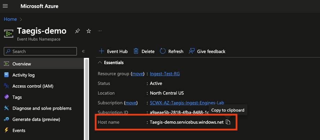320x140 pixels.
Task: Open the SCWX-AZ-Taegis-Ingest-Engines-Lab subscription link
Action: click(x=187, y=103)
